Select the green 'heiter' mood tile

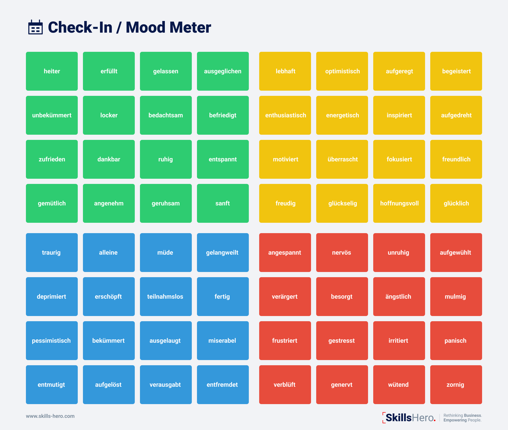pos(52,71)
